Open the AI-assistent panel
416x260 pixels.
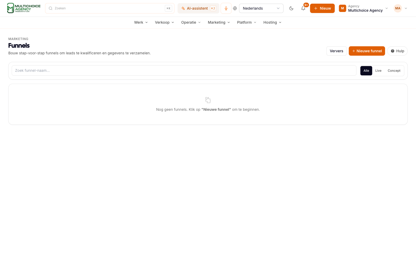point(198,8)
